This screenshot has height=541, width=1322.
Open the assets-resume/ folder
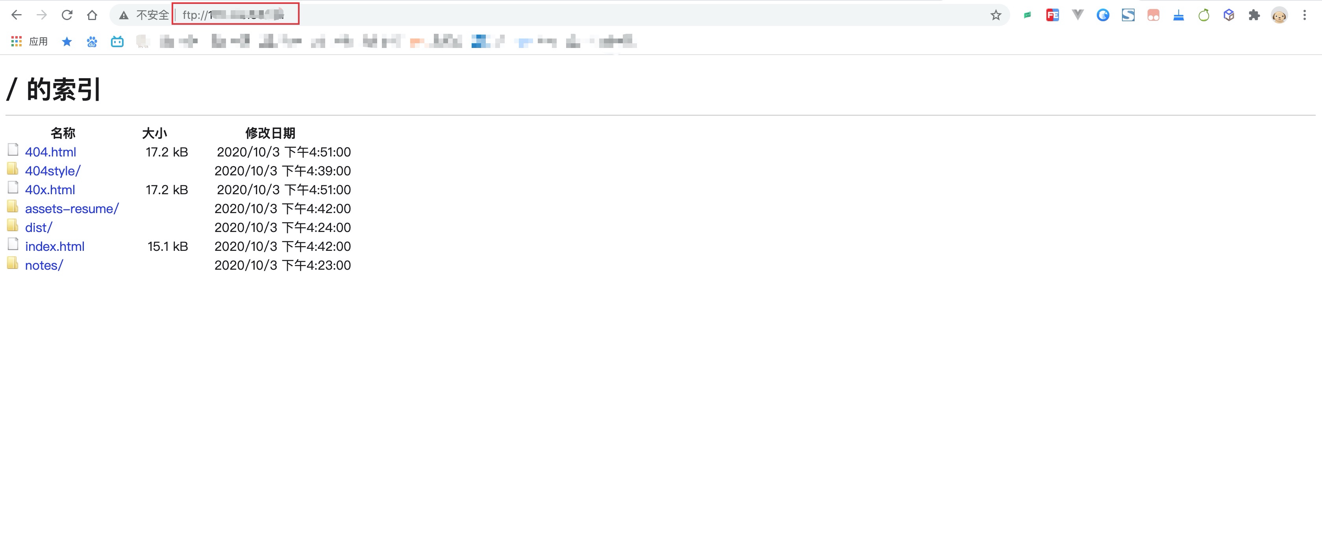(x=72, y=208)
